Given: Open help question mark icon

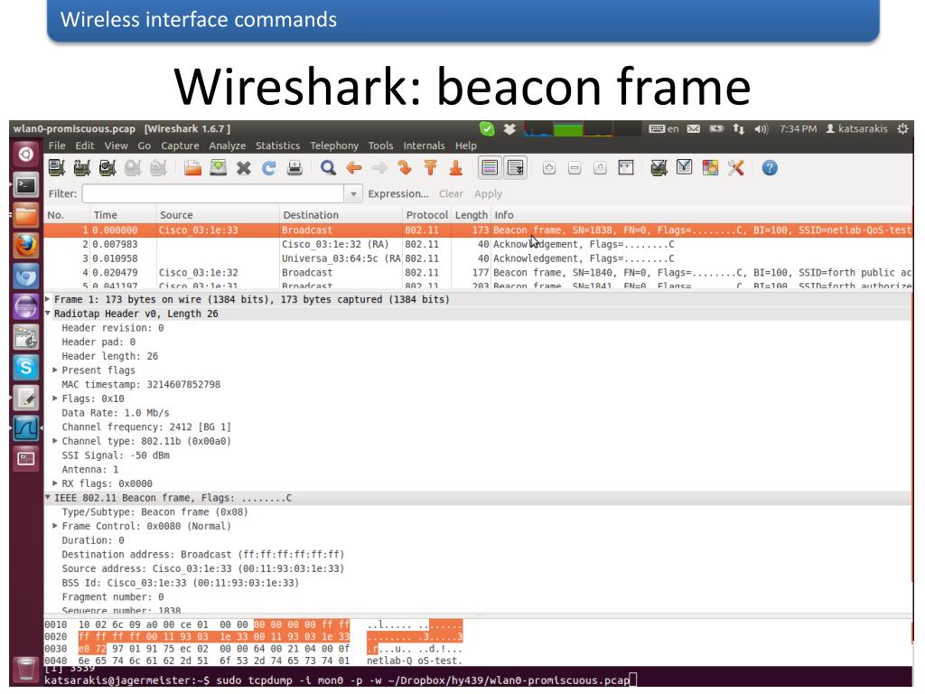Looking at the screenshot, I should click(x=770, y=168).
